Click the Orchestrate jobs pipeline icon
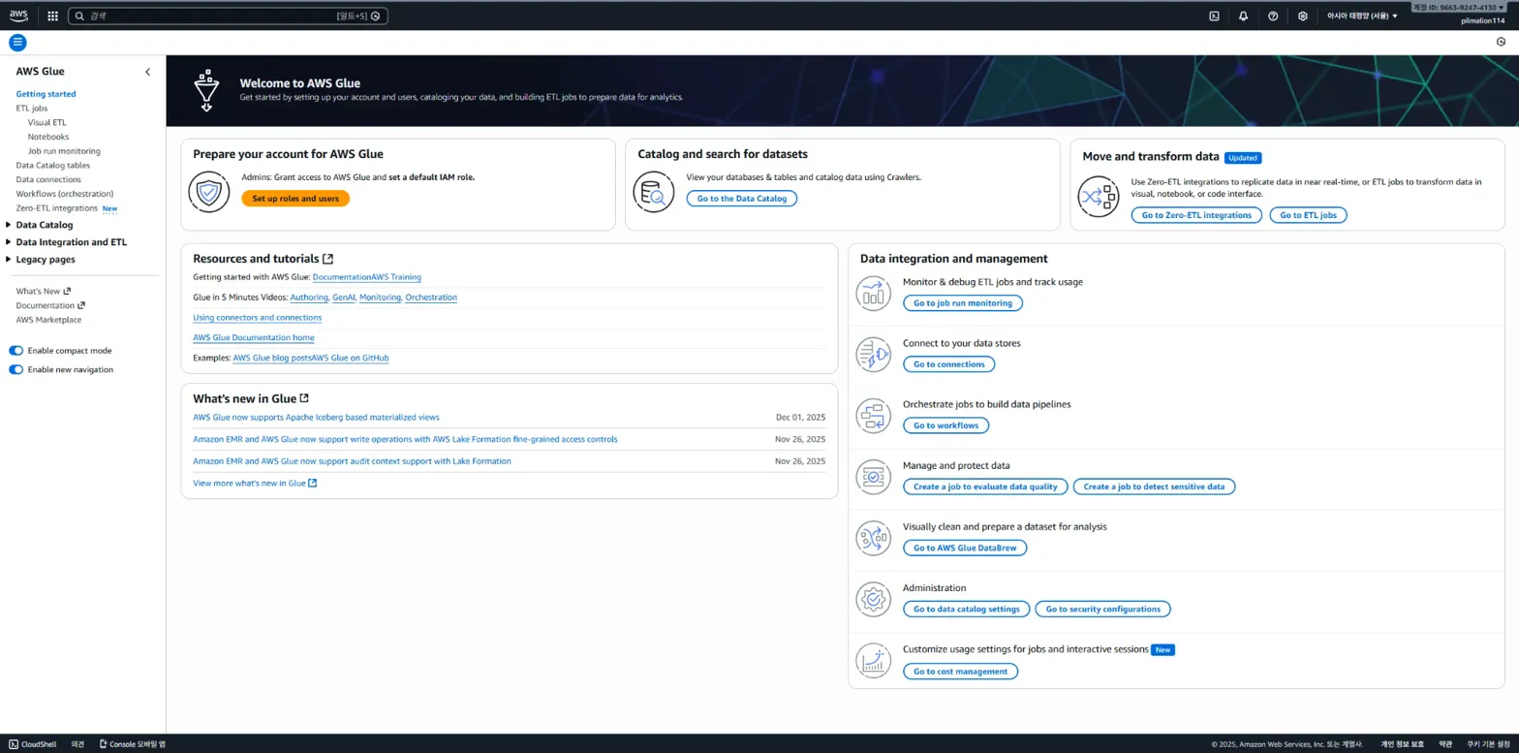 [874, 416]
